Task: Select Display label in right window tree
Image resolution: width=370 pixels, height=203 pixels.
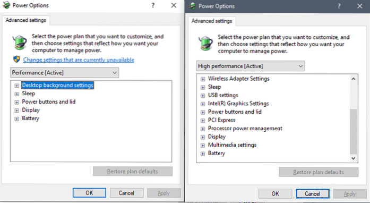Action: pyautogui.click(x=217, y=137)
